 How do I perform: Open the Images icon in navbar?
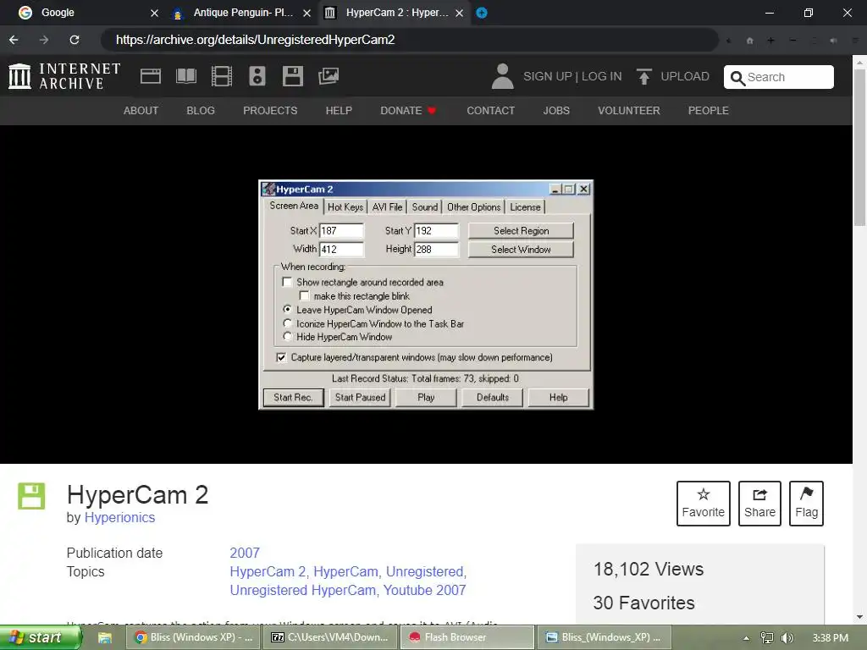pos(329,76)
